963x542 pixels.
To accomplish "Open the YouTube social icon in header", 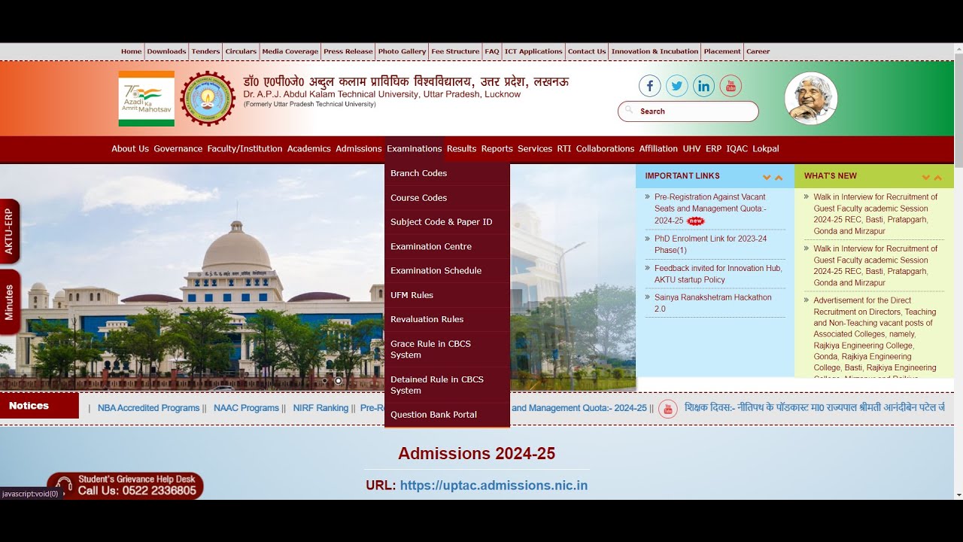I will coord(731,86).
